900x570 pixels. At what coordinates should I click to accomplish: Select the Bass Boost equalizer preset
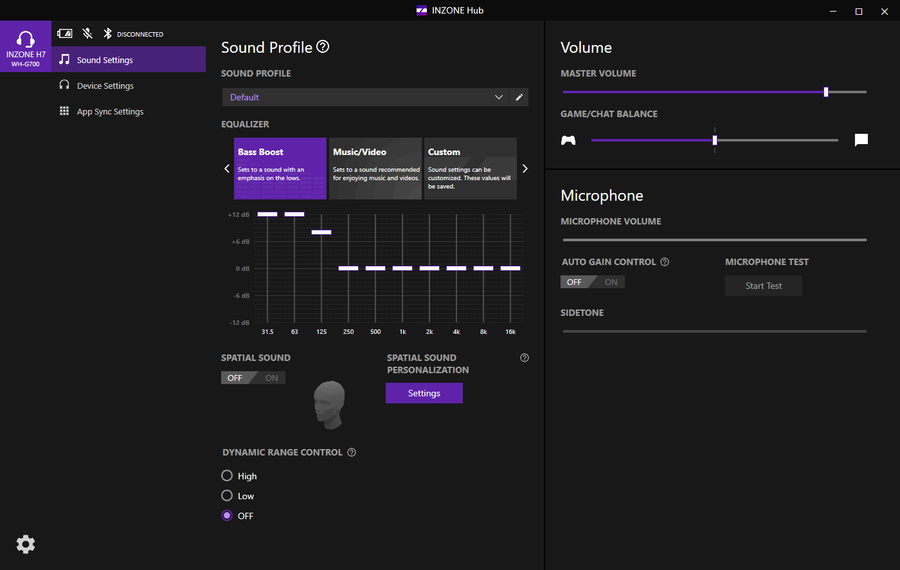tap(280, 169)
